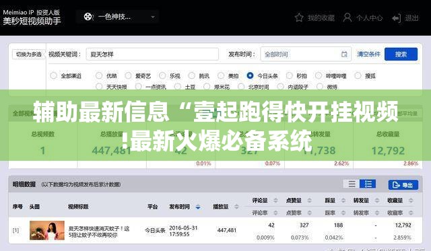Select 今日头条 radio button
The height and width of the screenshot is (251, 431).
pos(250,75)
